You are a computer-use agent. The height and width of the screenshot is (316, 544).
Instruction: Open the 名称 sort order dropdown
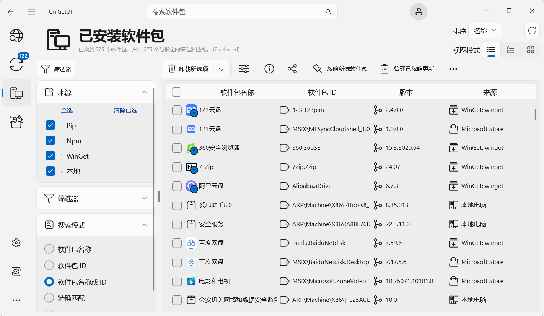[485, 31]
